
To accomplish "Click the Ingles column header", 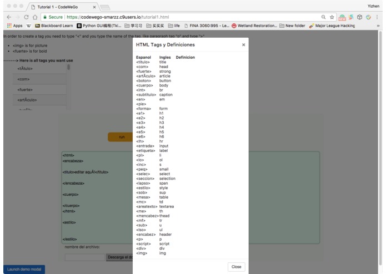I will coord(165,57).
